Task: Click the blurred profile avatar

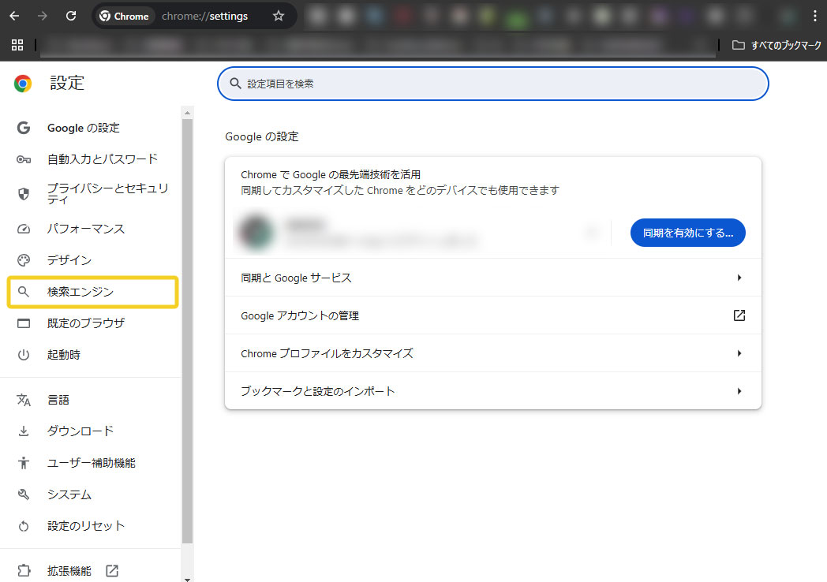Action: pyautogui.click(x=256, y=232)
